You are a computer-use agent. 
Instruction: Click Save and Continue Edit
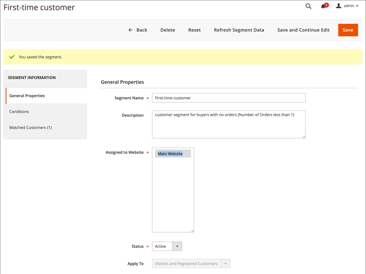pos(304,30)
